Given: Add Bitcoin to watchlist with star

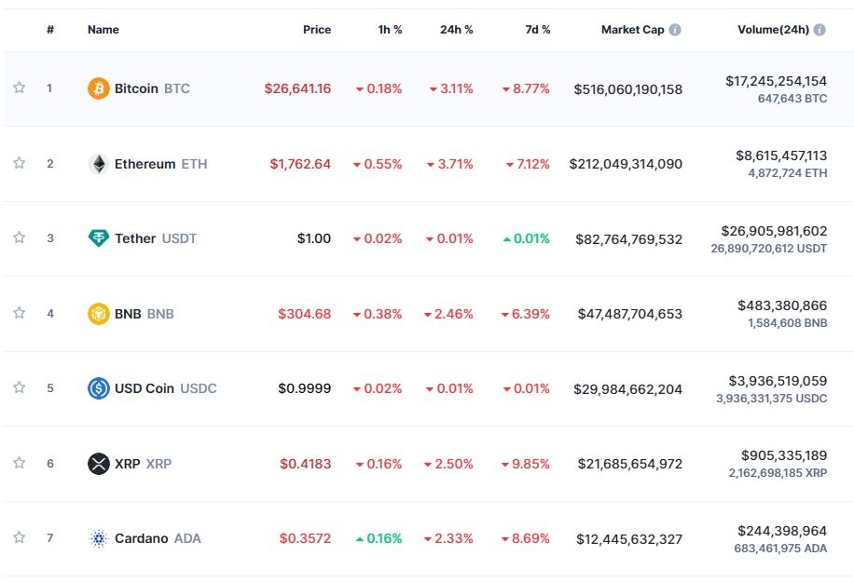Looking at the screenshot, I should [x=19, y=88].
